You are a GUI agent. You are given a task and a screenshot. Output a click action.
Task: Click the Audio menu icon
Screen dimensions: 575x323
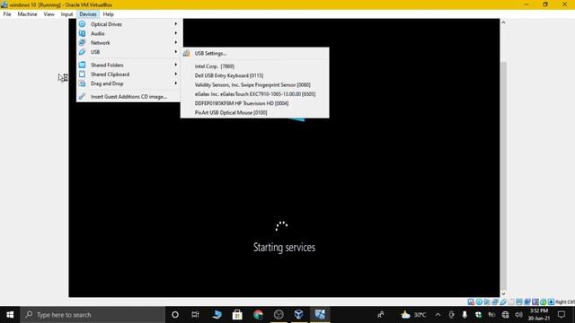pos(82,33)
